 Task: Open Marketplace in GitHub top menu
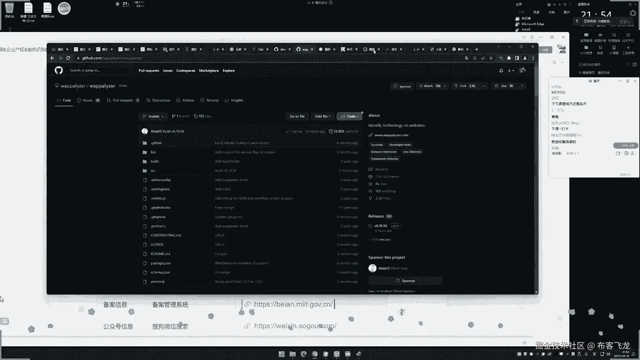click(209, 71)
